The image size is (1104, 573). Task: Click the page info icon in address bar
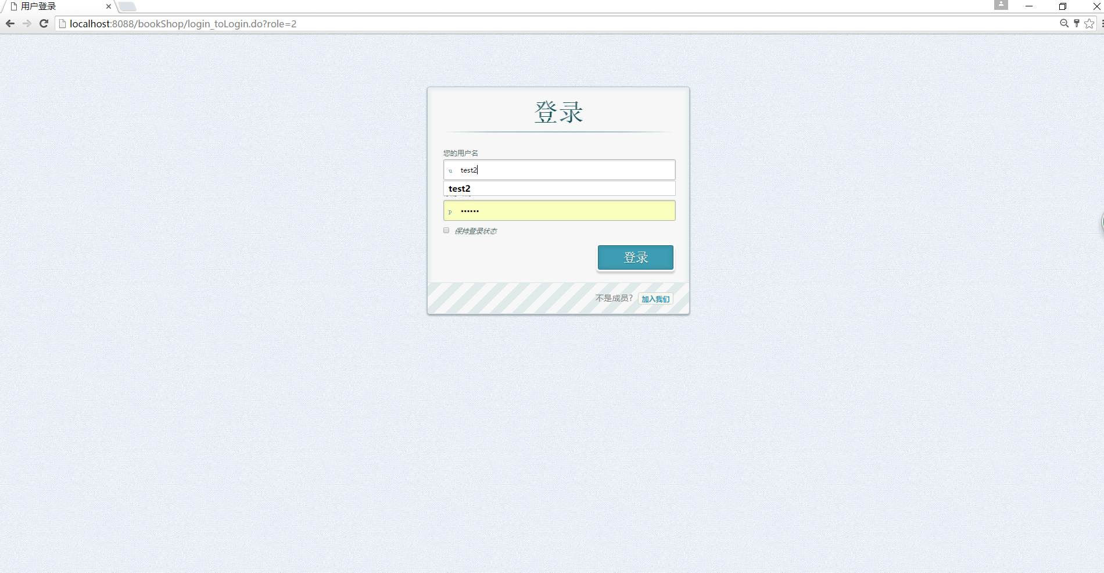click(62, 24)
